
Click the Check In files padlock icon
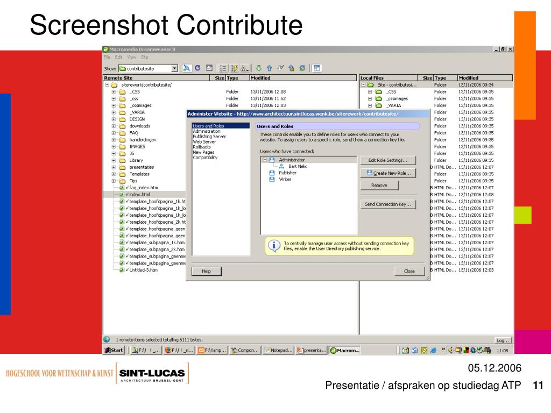(x=291, y=68)
